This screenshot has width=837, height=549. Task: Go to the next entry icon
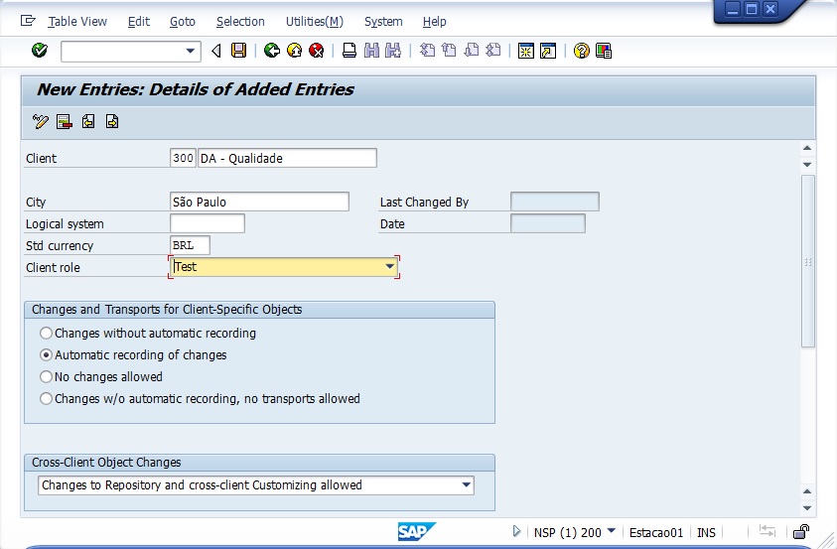112,122
